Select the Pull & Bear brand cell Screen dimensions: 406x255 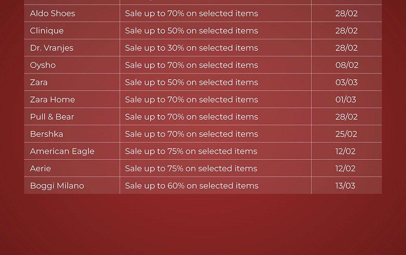tap(52, 117)
